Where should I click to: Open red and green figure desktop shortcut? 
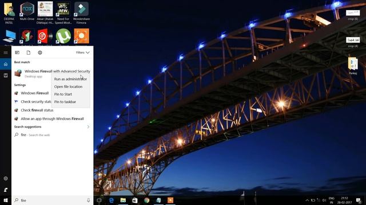[x=27, y=36]
